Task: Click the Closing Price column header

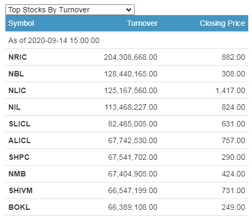Action: click(222, 23)
